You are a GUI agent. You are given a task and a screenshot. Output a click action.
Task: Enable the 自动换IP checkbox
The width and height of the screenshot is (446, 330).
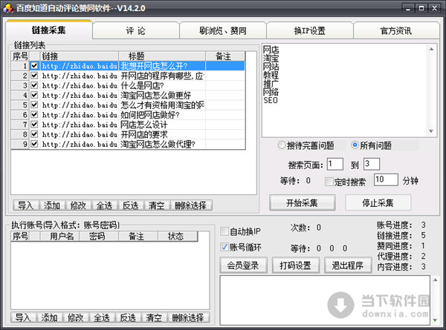click(x=224, y=231)
